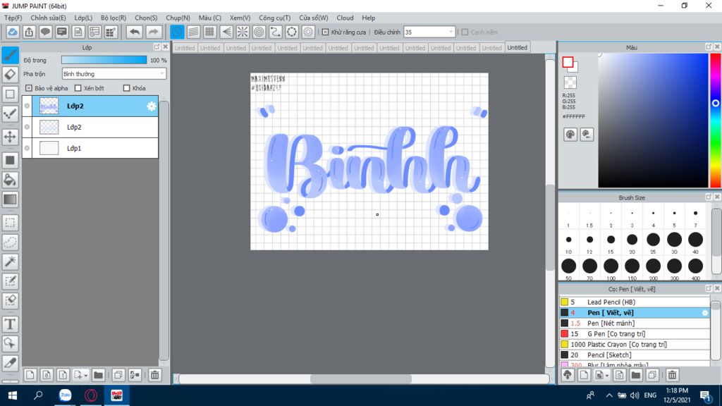Open selected Lớp2 layer settings gear
This screenshot has width=722, height=406.
pyautogui.click(x=152, y=106)
